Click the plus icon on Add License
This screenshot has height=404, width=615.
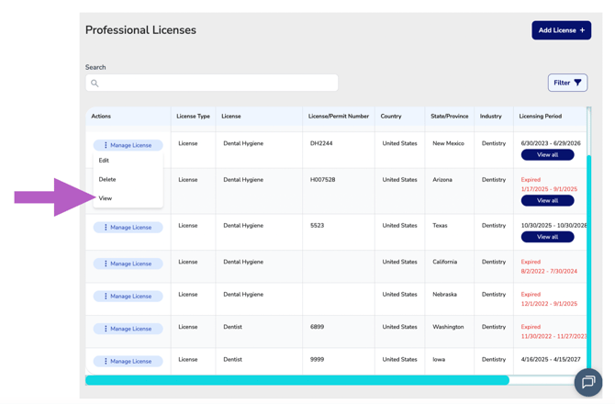point(582,30)
